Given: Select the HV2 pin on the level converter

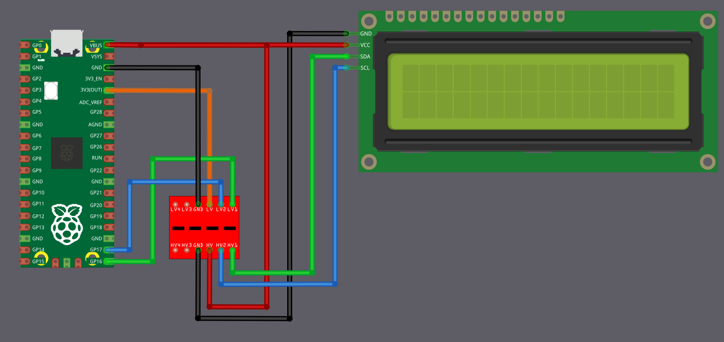Looking at the screenshot, I should [220, 249].
